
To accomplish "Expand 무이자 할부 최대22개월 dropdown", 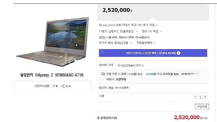I will pos(131,43).
